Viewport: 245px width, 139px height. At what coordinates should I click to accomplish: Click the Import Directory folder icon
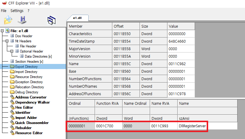coord(12,71)
